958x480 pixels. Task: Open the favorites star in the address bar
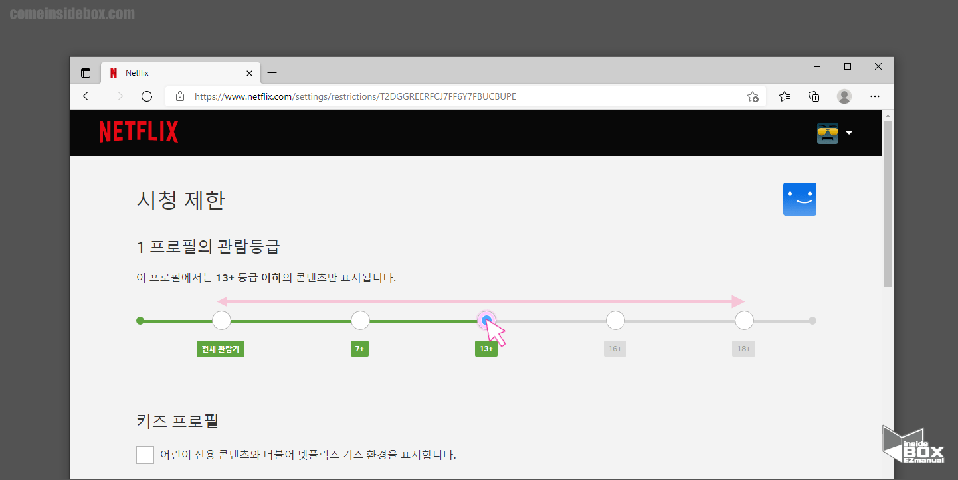pyautogui.click(x=753, y=96)
